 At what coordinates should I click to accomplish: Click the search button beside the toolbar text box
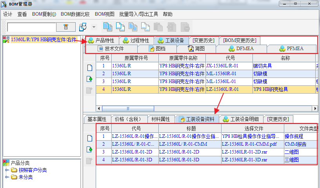point(66,27)
